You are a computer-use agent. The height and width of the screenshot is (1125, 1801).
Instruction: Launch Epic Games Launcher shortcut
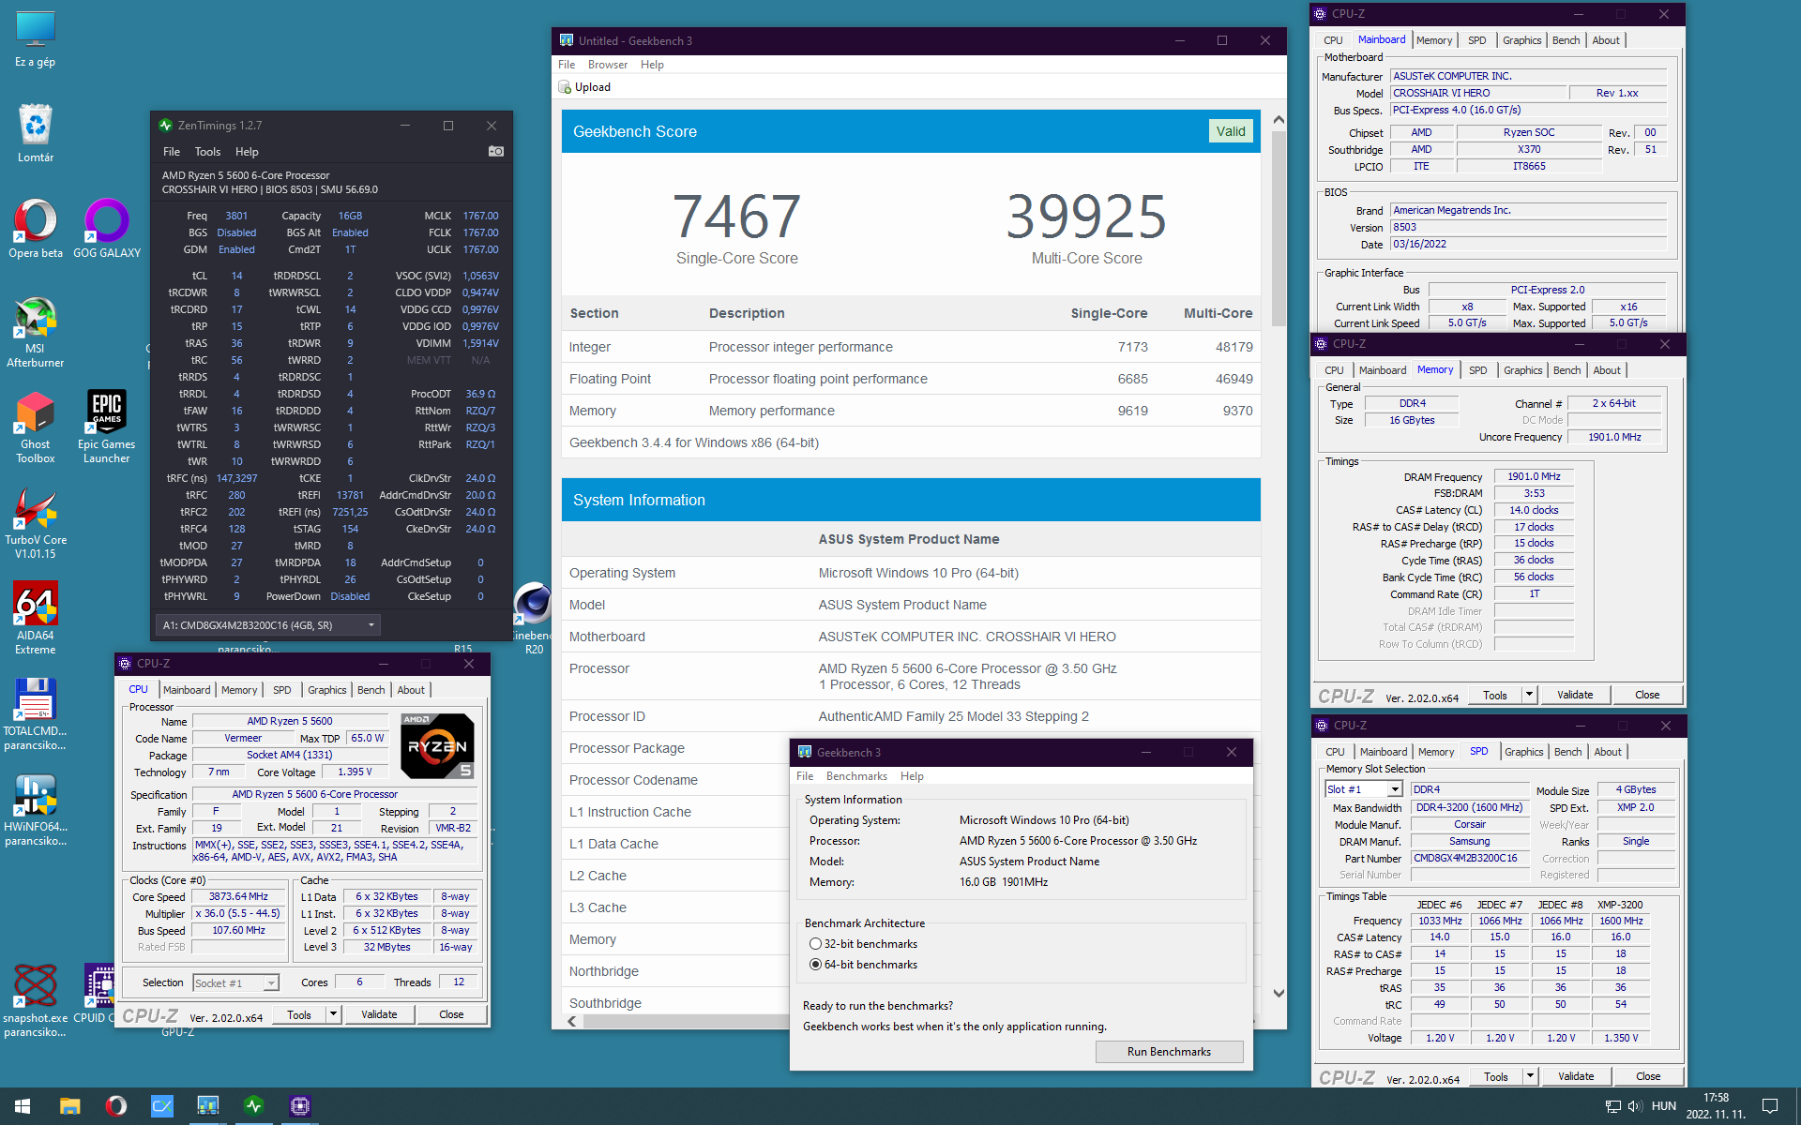coord(106,427)
